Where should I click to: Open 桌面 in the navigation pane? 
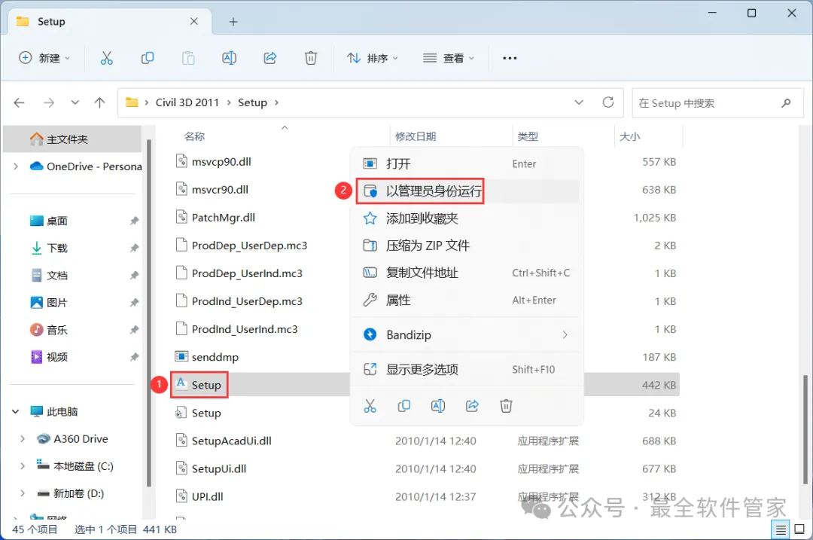(56, 221)
